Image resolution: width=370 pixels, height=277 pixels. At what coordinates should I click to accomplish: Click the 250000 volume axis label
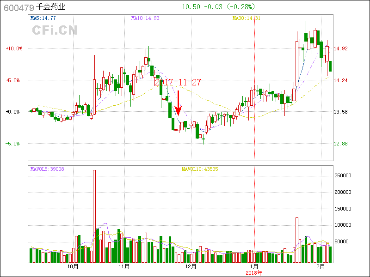click(344, 176)
